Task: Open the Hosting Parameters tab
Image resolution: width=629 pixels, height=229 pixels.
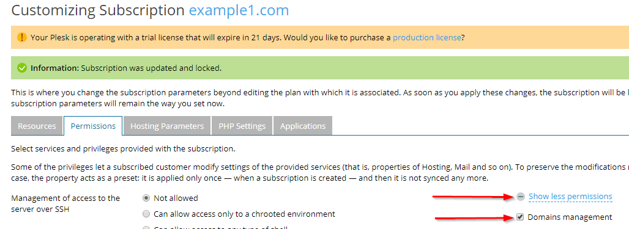Action: tap(167, 126)
